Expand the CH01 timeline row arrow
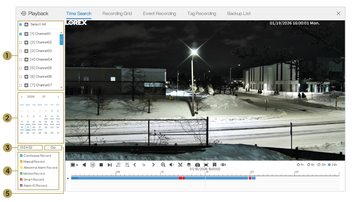 click(x=68, y=178)
